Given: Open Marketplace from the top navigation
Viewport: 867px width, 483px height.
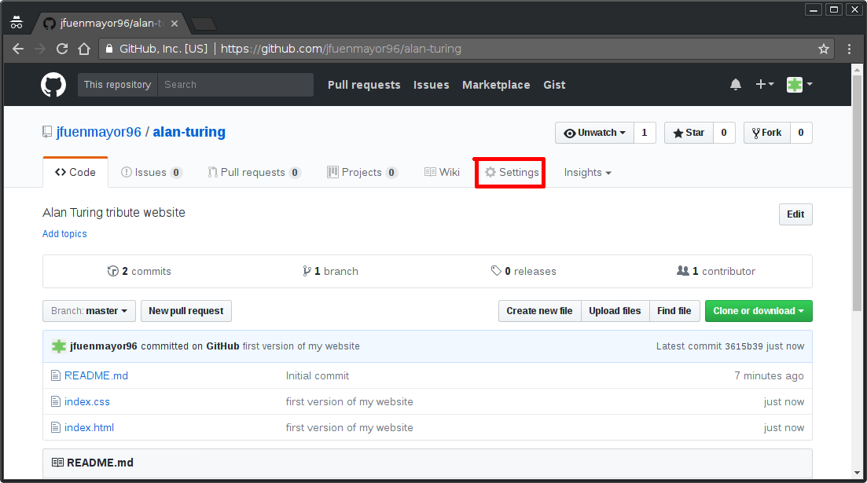Looking at the screenshot, I should coord(496,84).
